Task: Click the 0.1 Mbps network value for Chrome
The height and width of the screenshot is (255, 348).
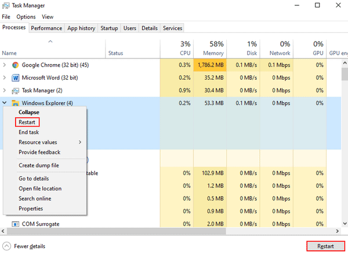Action: click(x=279, y=65)
